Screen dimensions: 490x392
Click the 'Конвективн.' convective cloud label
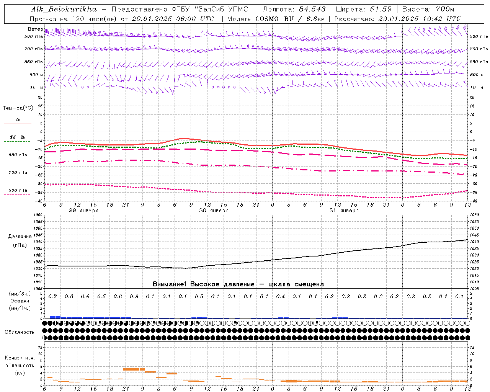20,358
